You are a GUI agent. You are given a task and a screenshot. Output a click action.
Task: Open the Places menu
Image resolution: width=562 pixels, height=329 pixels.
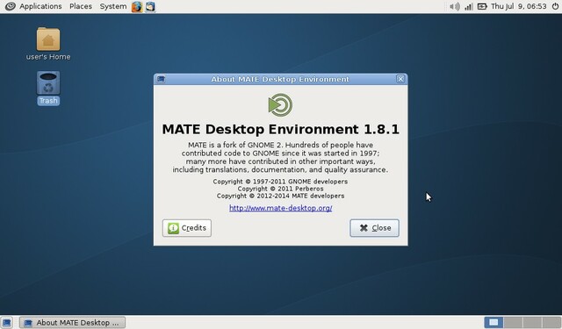click(x=81, y=6)
